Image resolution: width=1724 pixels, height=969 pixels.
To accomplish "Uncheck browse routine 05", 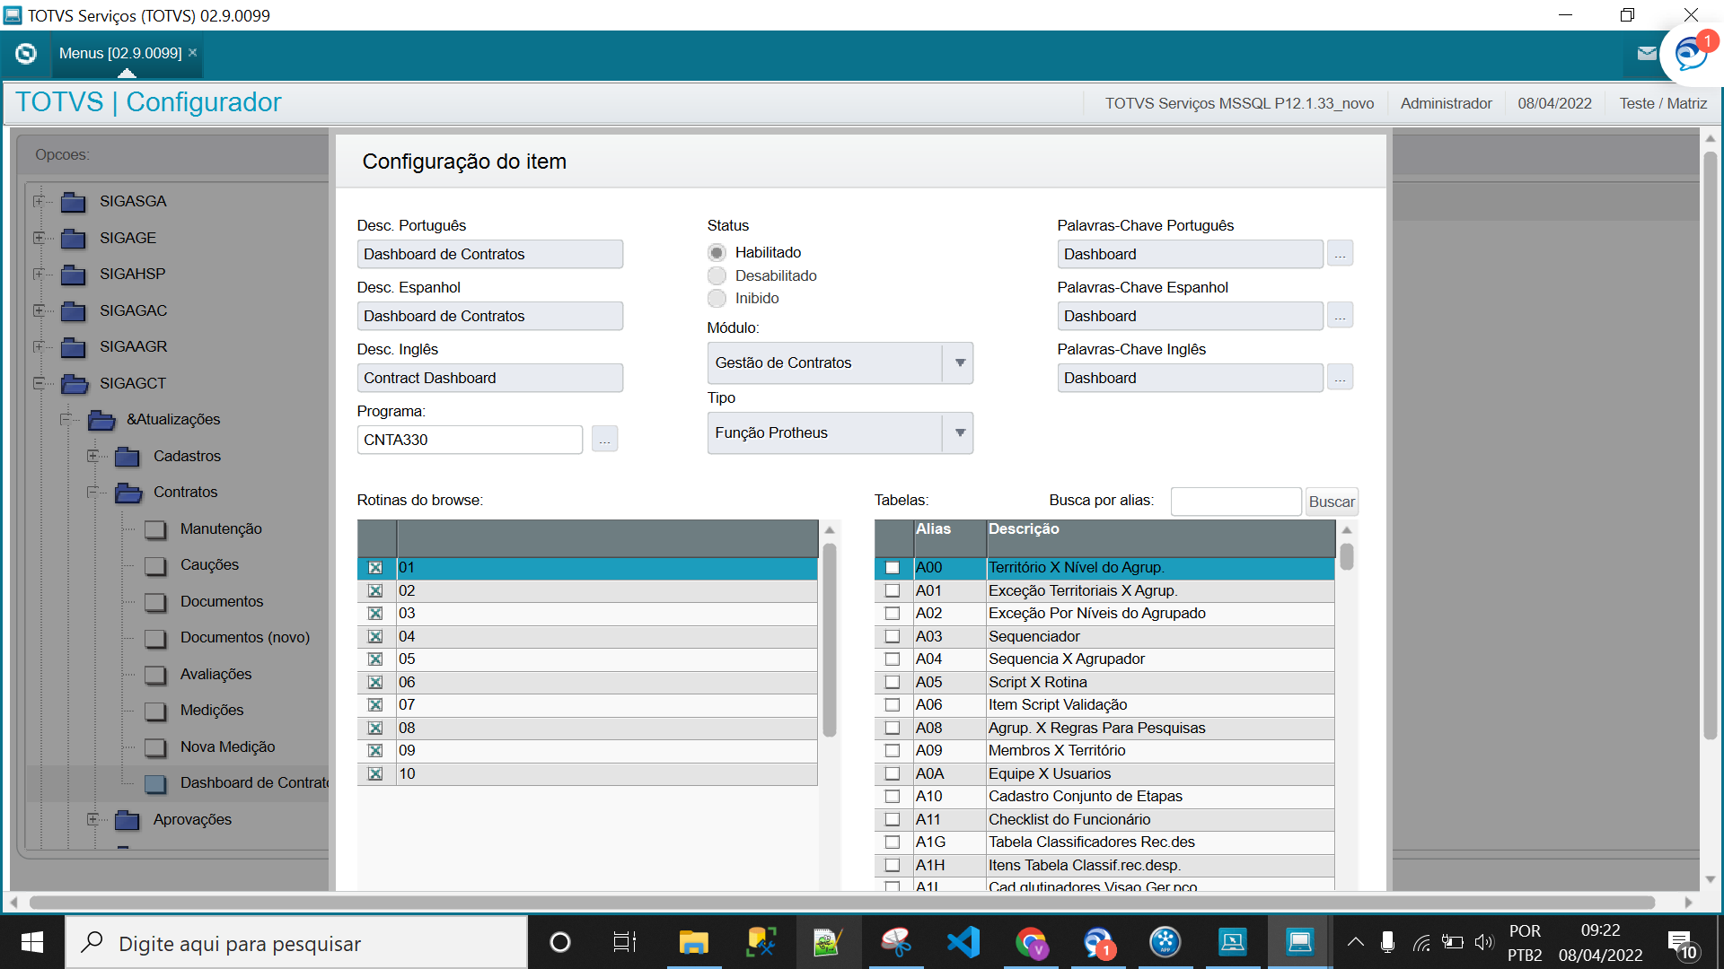I will pos(375,659).
